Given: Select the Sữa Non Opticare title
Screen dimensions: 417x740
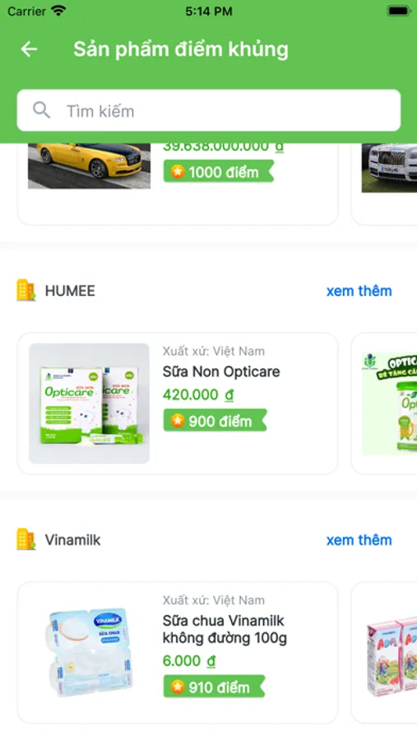Looking at the screenshot, I should coord(221,372).
